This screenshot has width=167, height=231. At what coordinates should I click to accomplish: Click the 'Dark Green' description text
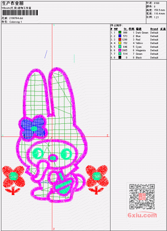(x=142, y=32)
